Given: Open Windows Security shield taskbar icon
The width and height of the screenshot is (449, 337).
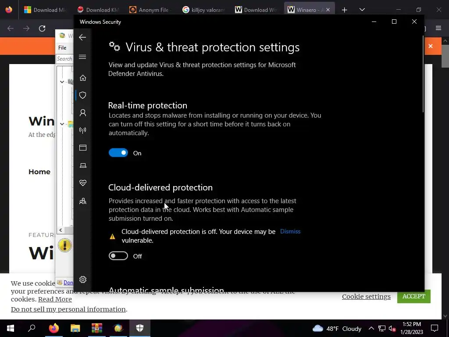Looking at the screenshot, I should (140, 328).
